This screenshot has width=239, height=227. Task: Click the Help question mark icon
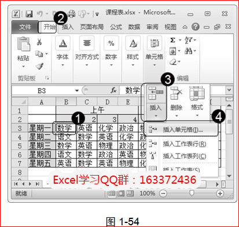point(196,27)
